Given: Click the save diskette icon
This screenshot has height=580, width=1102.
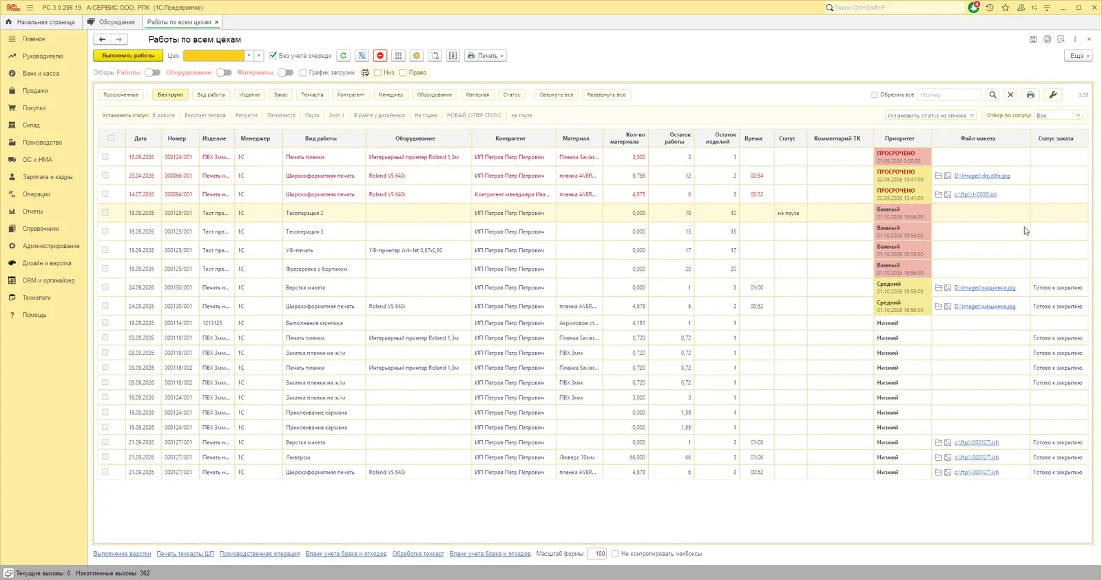Looking at the screenshot, I should point(1033,39).
